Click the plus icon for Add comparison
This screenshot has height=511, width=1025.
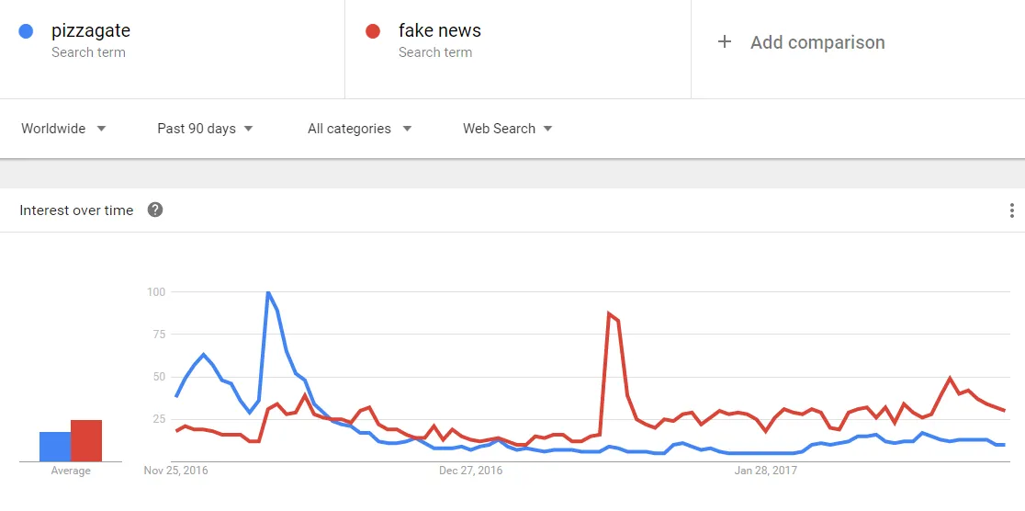(x=724, y=42)
